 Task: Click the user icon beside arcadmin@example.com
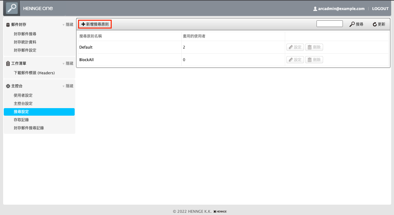[x=315, y=9]
